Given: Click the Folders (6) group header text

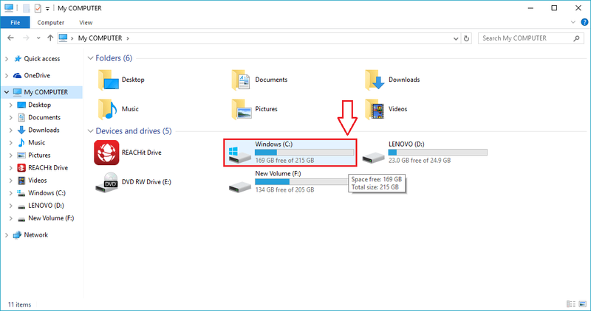Looking at the screenshot, I should pyautogui.click(x=114, y=58).
